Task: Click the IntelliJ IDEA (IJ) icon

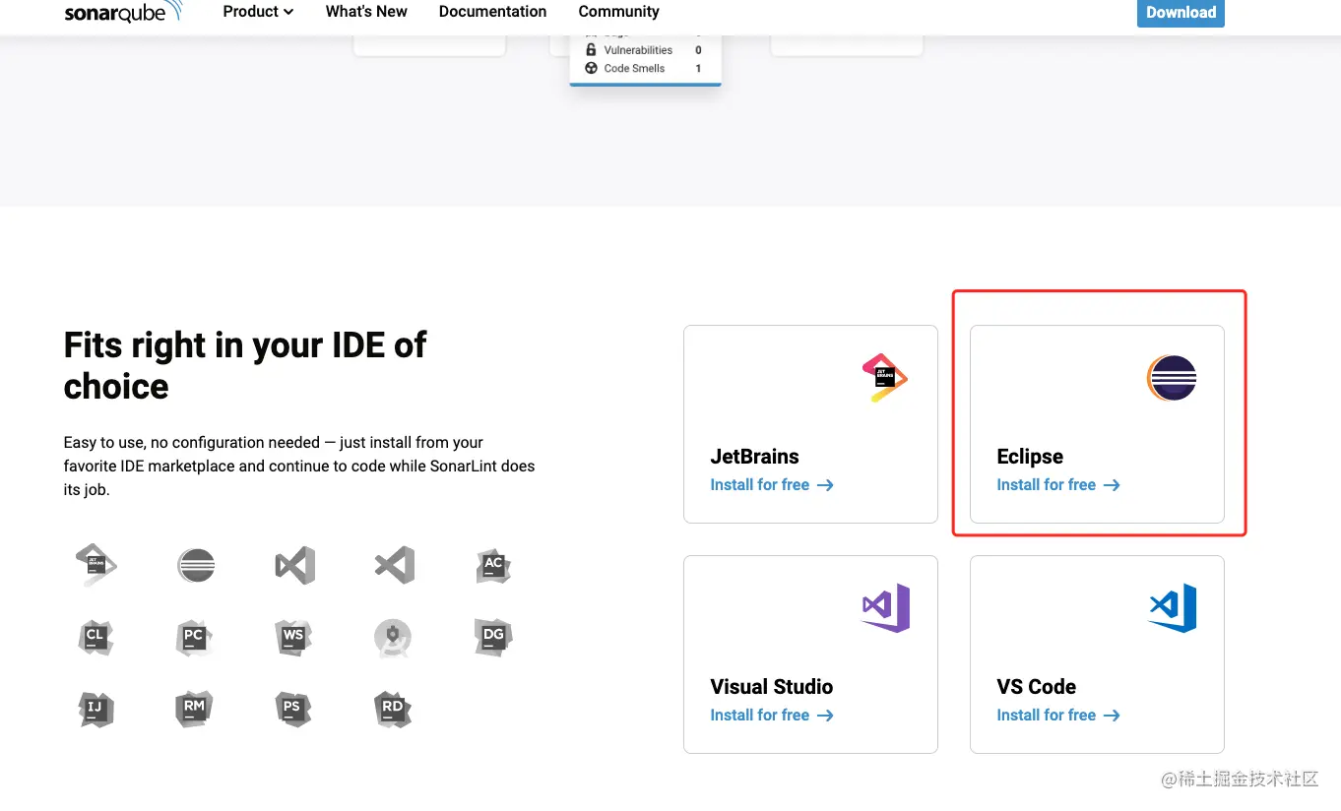Action: (x=96, y=709)
